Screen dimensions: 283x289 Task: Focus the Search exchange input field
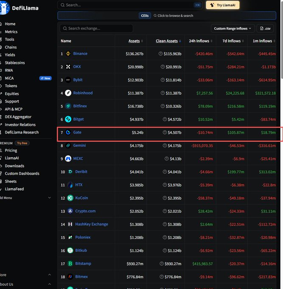[96, 28]
